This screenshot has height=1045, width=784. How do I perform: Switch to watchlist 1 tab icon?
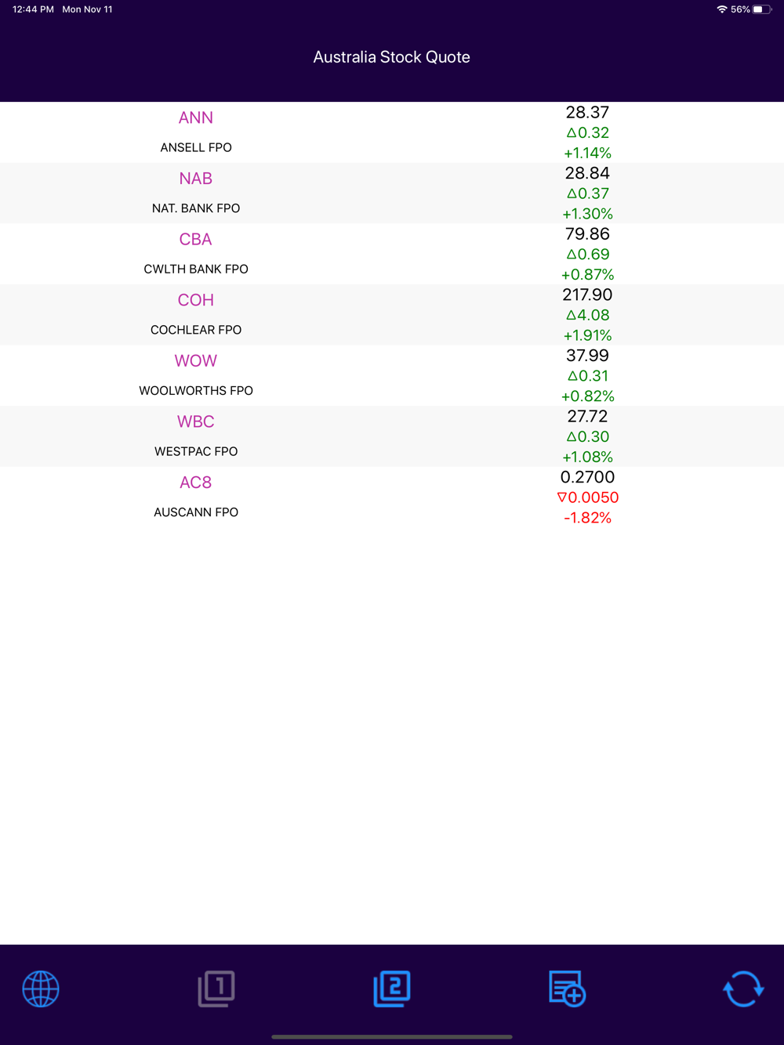pyautogui.click(x=216, y=989)
